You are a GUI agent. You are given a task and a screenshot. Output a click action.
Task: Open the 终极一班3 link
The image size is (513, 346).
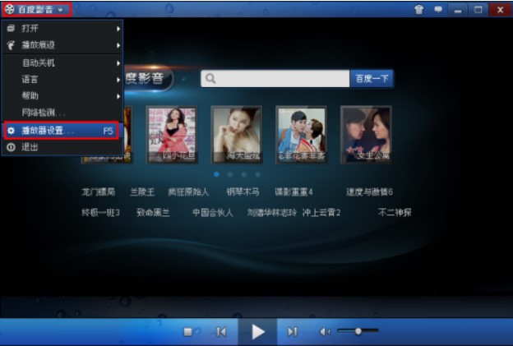coord(100,213)
